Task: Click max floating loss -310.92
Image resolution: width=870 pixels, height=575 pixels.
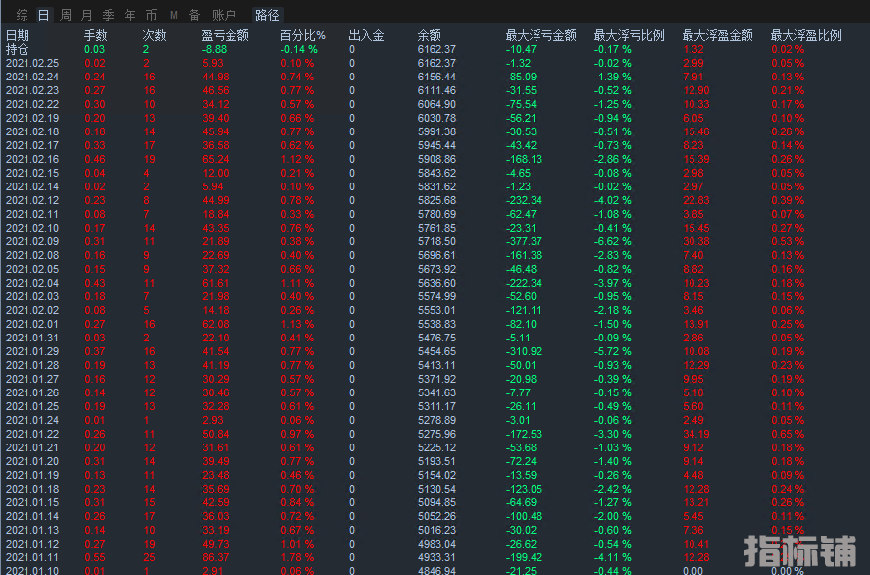Action: (x=525, y=351)
